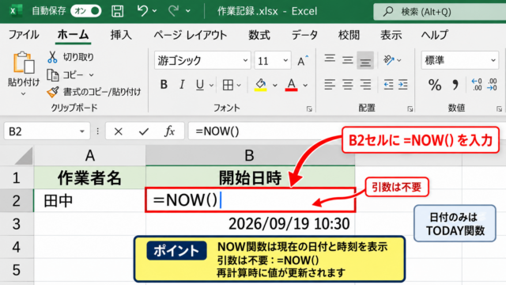Click the increase font size A icon
The image size is (506, 285).
click(x=302, y=60)
